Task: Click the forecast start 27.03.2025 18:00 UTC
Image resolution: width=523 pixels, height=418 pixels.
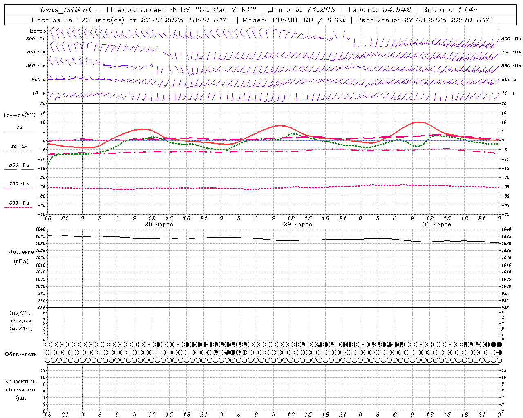Action: tap(185, 20)
